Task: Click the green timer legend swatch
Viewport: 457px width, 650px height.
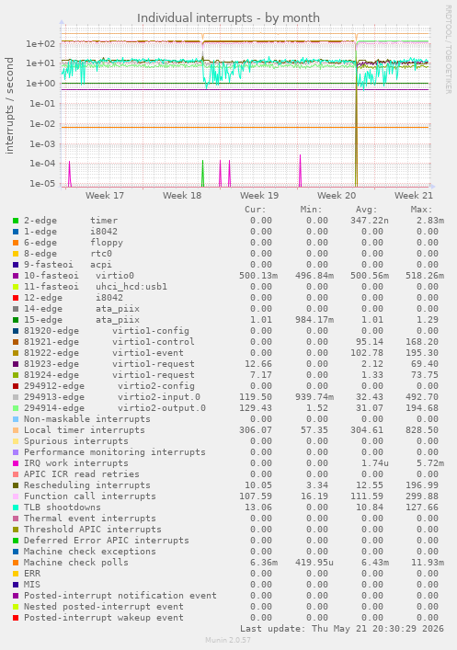Action: coord(16,221)
